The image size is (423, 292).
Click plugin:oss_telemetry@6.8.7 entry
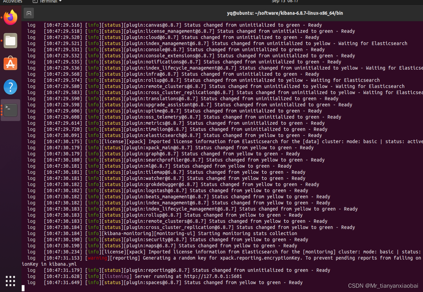click(163, 117)
